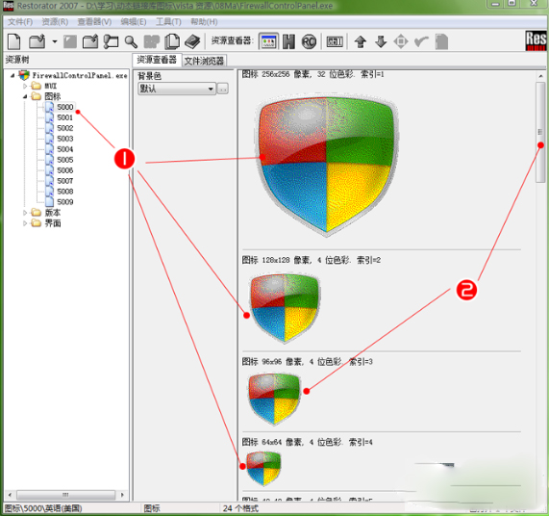The width and height of the screenshot is (549, 516).
Task: Click the 128x128 shield icon preview
Action: [x=285, y=307]
